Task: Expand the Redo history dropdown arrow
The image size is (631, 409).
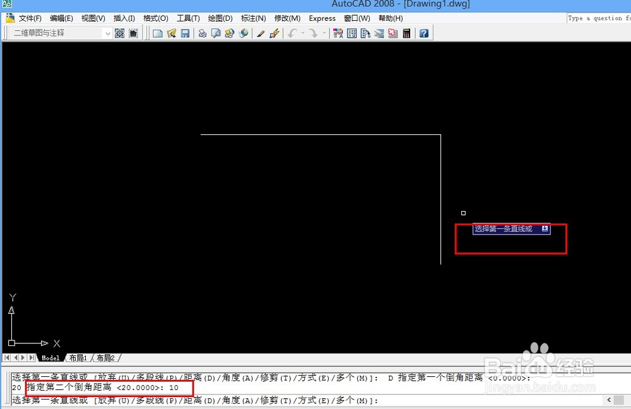Action: [x=324, y=33]
